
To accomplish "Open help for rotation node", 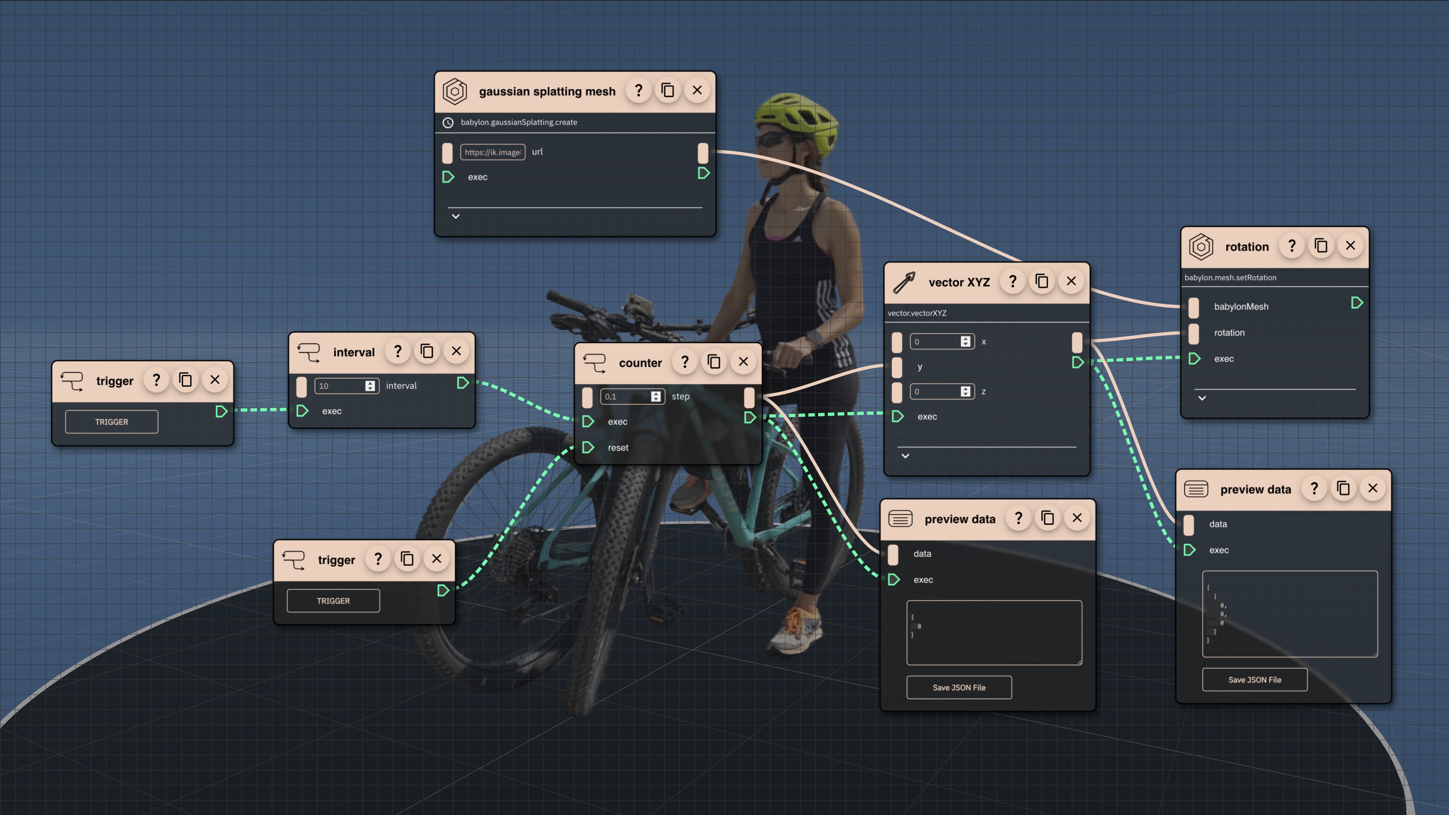I will 1292,246.
